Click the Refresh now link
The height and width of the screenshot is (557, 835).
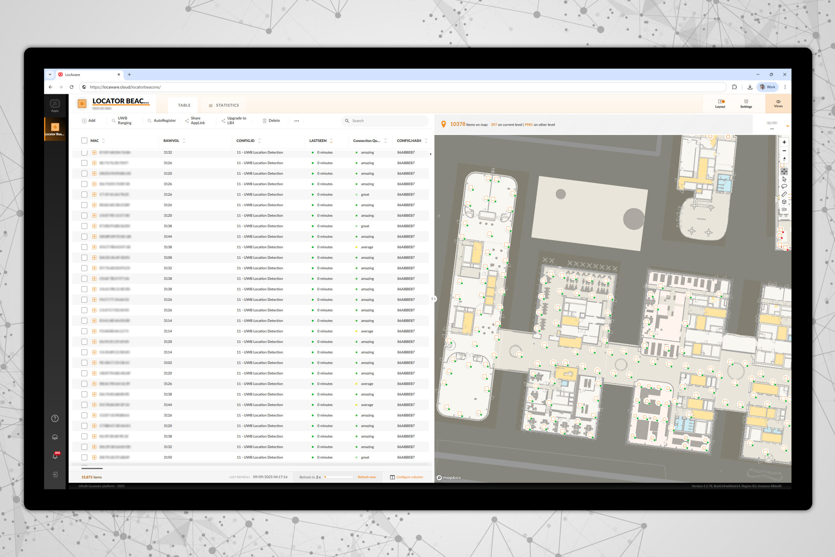point(366,477)
